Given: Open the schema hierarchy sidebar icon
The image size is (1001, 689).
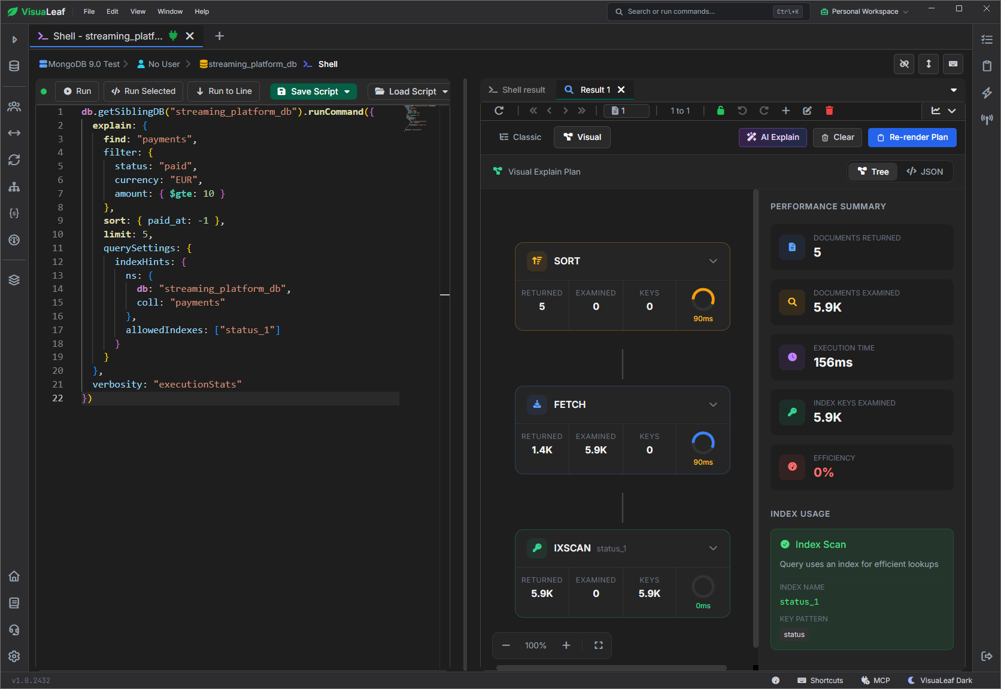Looking at the screenshot, I should 14,187.
